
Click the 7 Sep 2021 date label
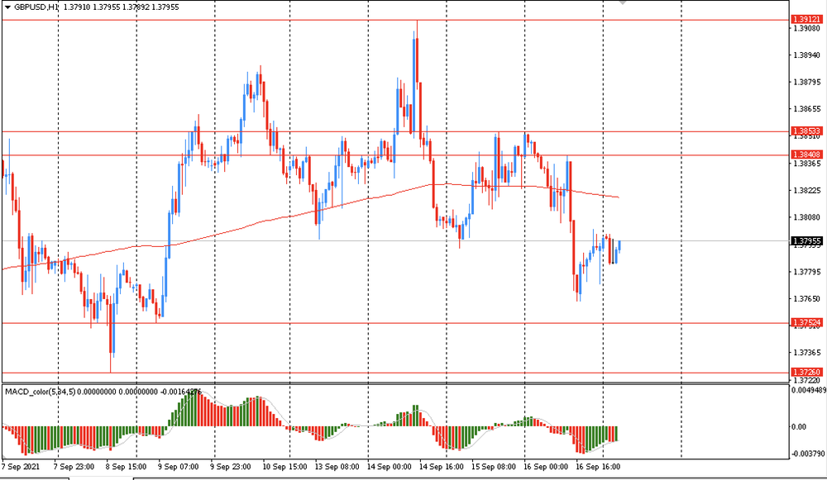tap(21, 467)
